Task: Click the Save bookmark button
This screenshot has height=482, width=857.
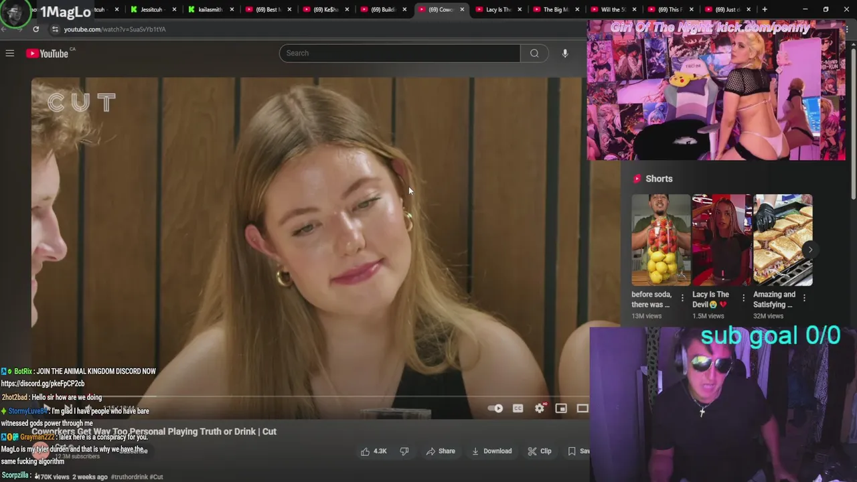Action: 578,451
